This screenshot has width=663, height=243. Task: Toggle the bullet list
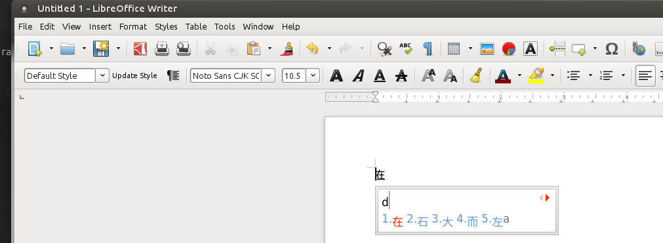(x=573, y=76)
